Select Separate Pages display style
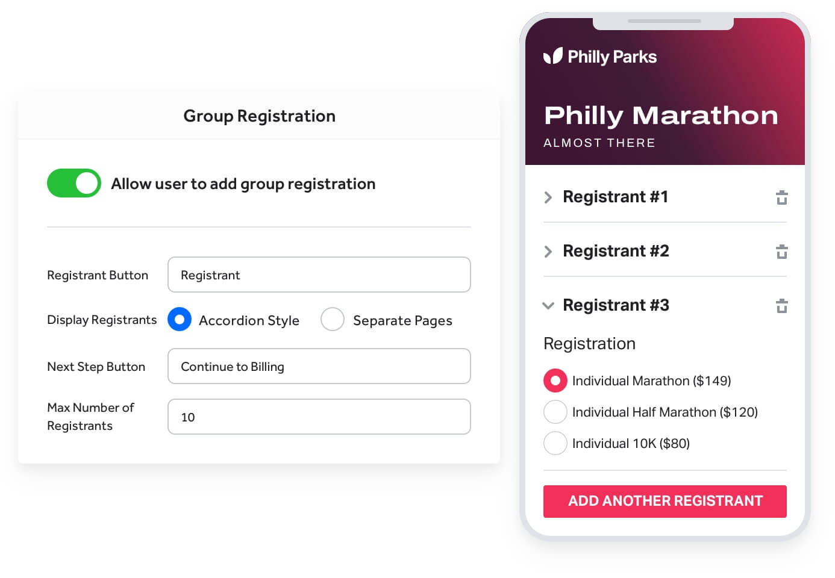The height and width of the screenshot is (578, 835). point(333,320)
